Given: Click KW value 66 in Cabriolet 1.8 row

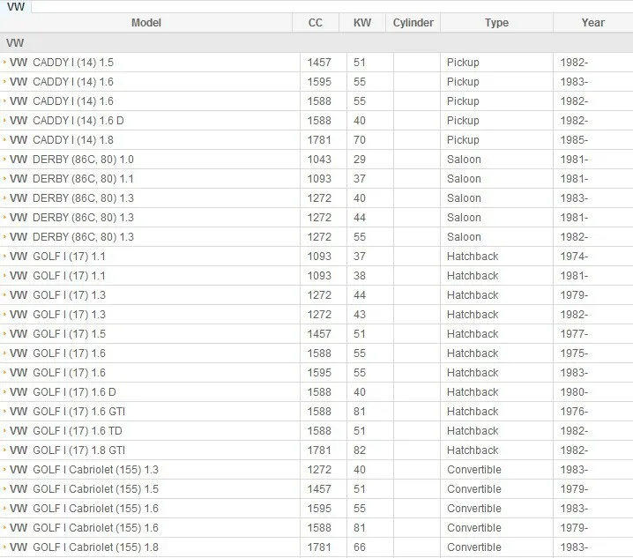Looking at the screenshot, I should click(360, 547).
